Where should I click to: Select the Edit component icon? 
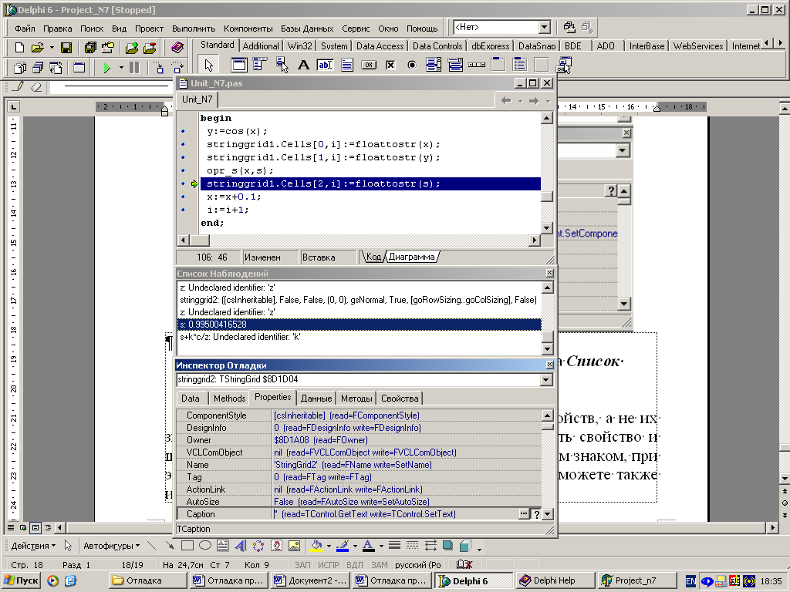coord(325,65)
